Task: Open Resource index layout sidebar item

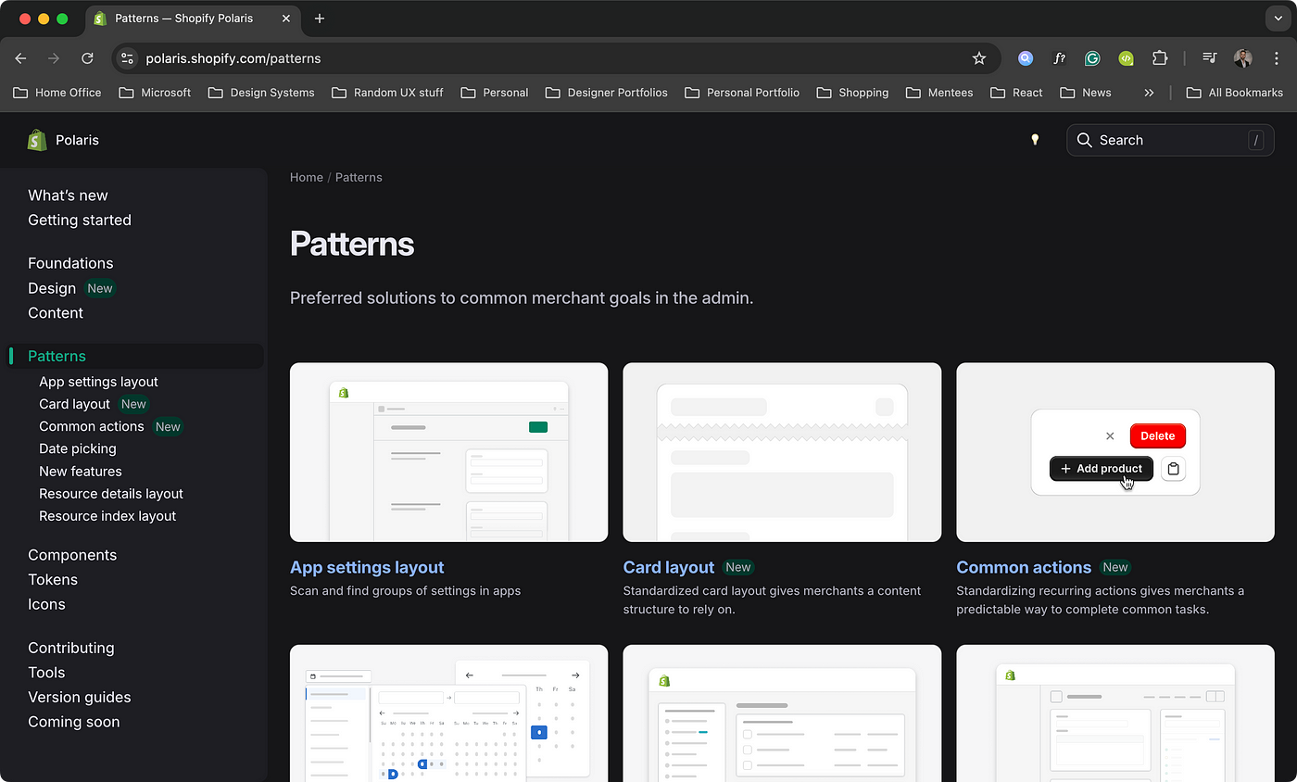Action: pyautogui.click(x=107, y=516)
